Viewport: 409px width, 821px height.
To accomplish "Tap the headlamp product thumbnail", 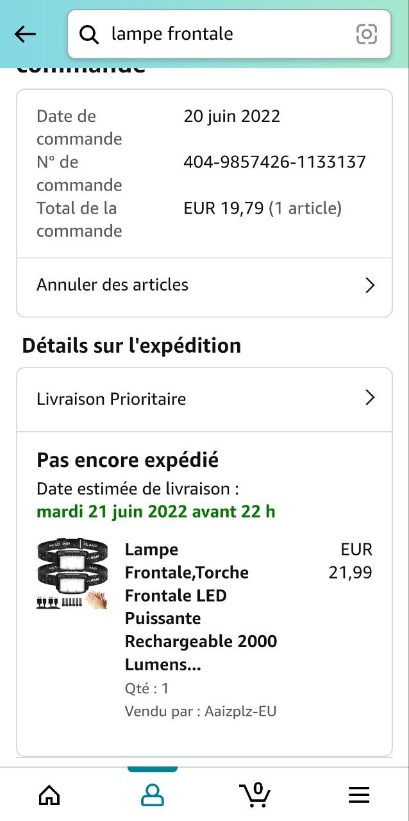I will click(x=72, y=575).
